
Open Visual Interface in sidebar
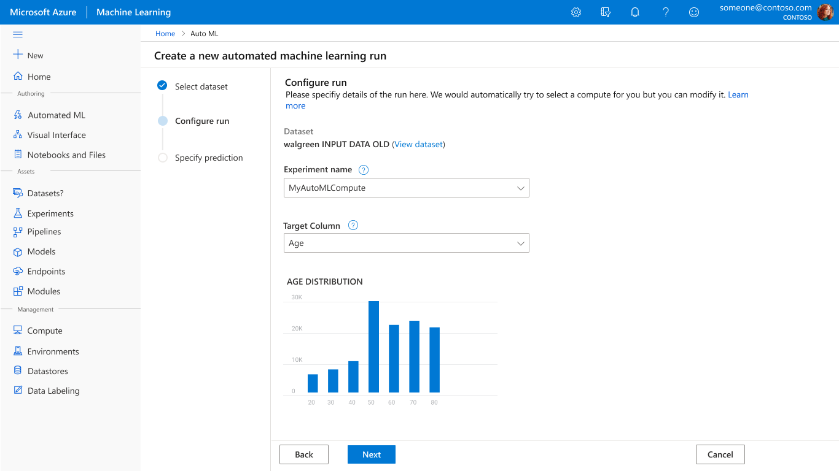coord(57,135)
